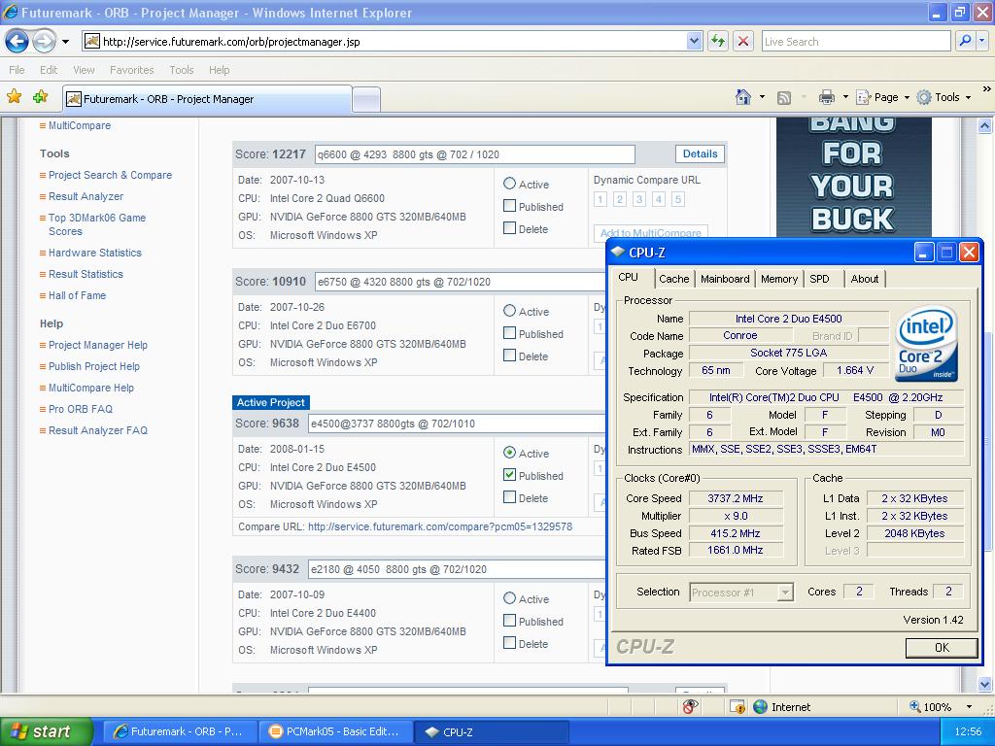Open Hall of Fame link
Screen dimensions: 995x746
pos(78,295)
